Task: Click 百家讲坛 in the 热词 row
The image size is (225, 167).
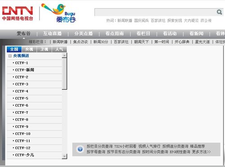Action: click(x=158, y=21)
